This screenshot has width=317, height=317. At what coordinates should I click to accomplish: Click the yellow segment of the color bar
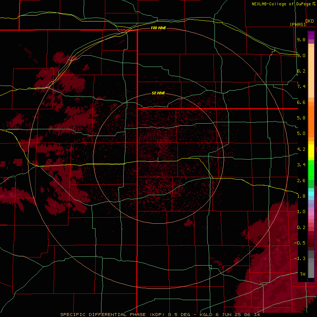click(311, 151)
